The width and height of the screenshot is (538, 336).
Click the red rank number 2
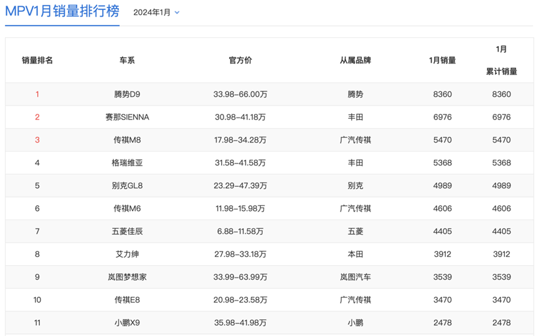[x=37, y=117]
